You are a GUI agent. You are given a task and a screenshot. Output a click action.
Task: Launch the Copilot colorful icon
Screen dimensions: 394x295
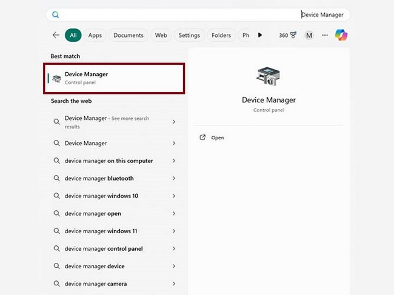coord(341,35)
